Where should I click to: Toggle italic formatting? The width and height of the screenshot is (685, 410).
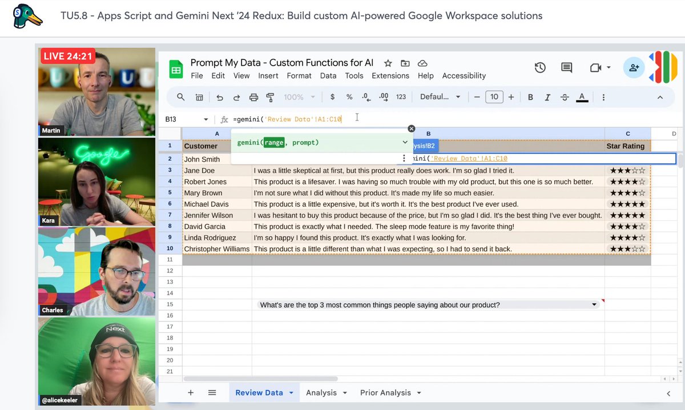point(547,97)
